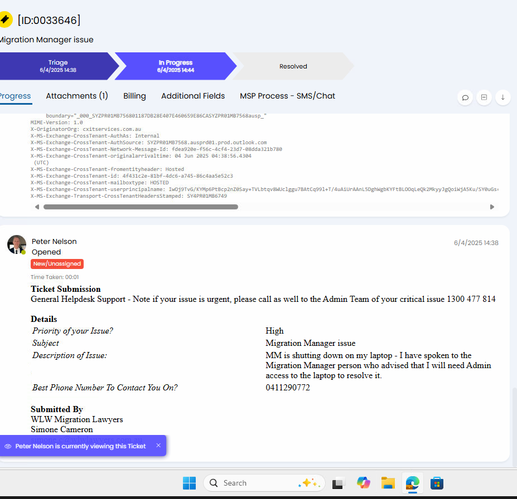The height and width of the screenshot is (499, 517).
Task: Click the eye icon in viewing banner
Action: pyautogui.click(x=8, y=446)
